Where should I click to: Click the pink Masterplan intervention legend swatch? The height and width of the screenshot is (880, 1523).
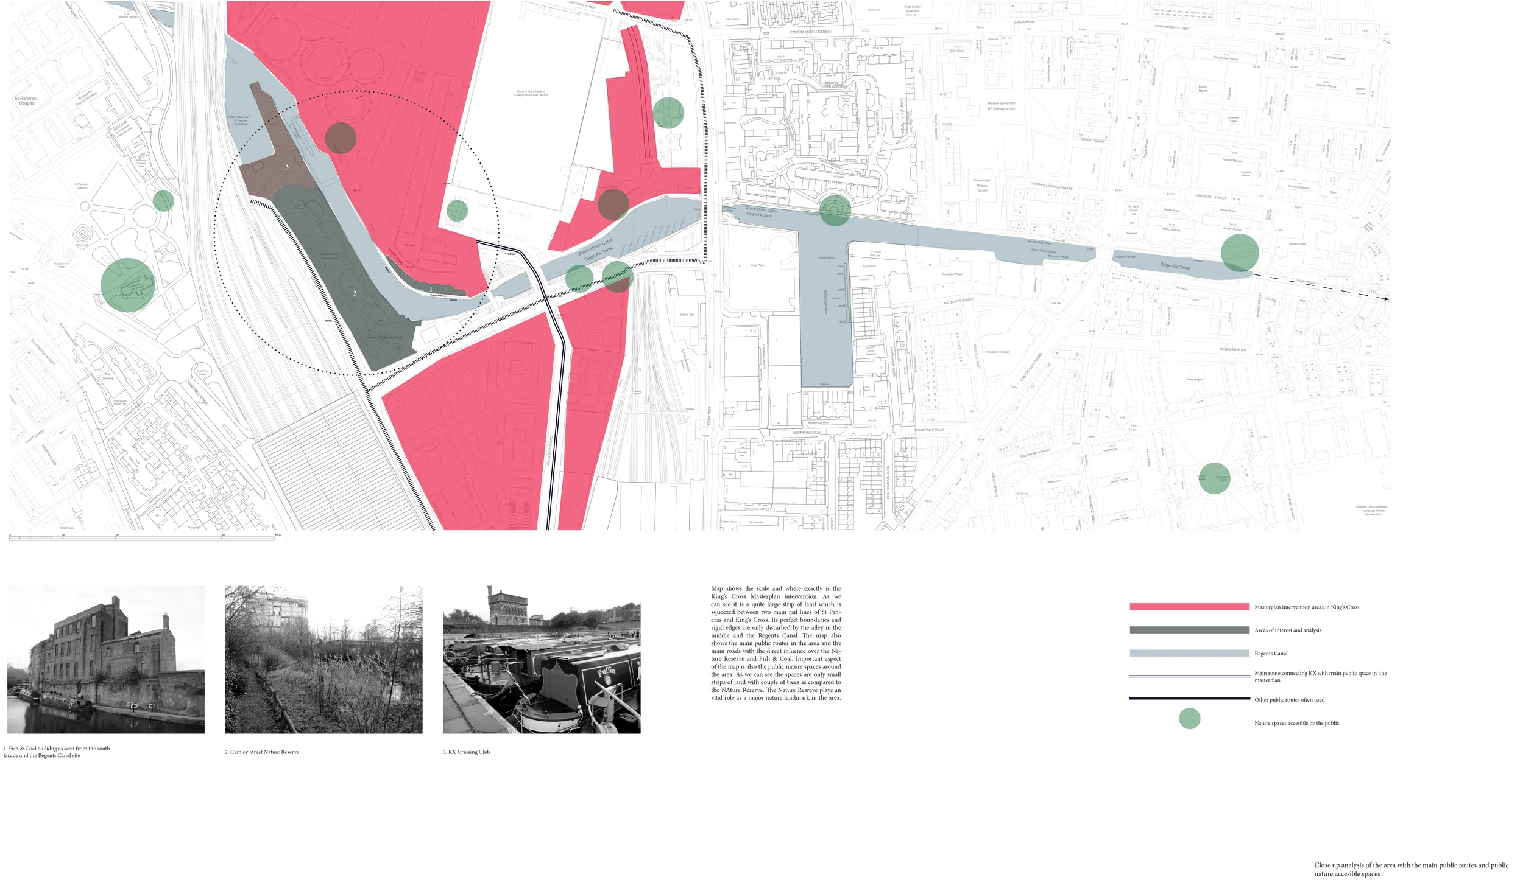coord(1189,607)
